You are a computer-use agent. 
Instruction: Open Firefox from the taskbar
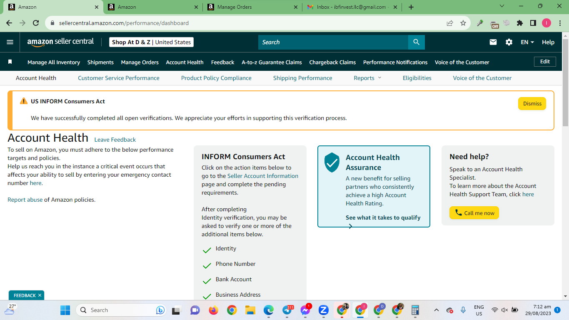coord(214,310)
